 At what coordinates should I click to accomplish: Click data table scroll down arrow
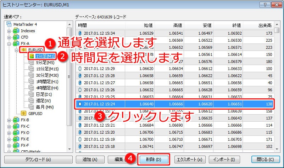point(277,149)
